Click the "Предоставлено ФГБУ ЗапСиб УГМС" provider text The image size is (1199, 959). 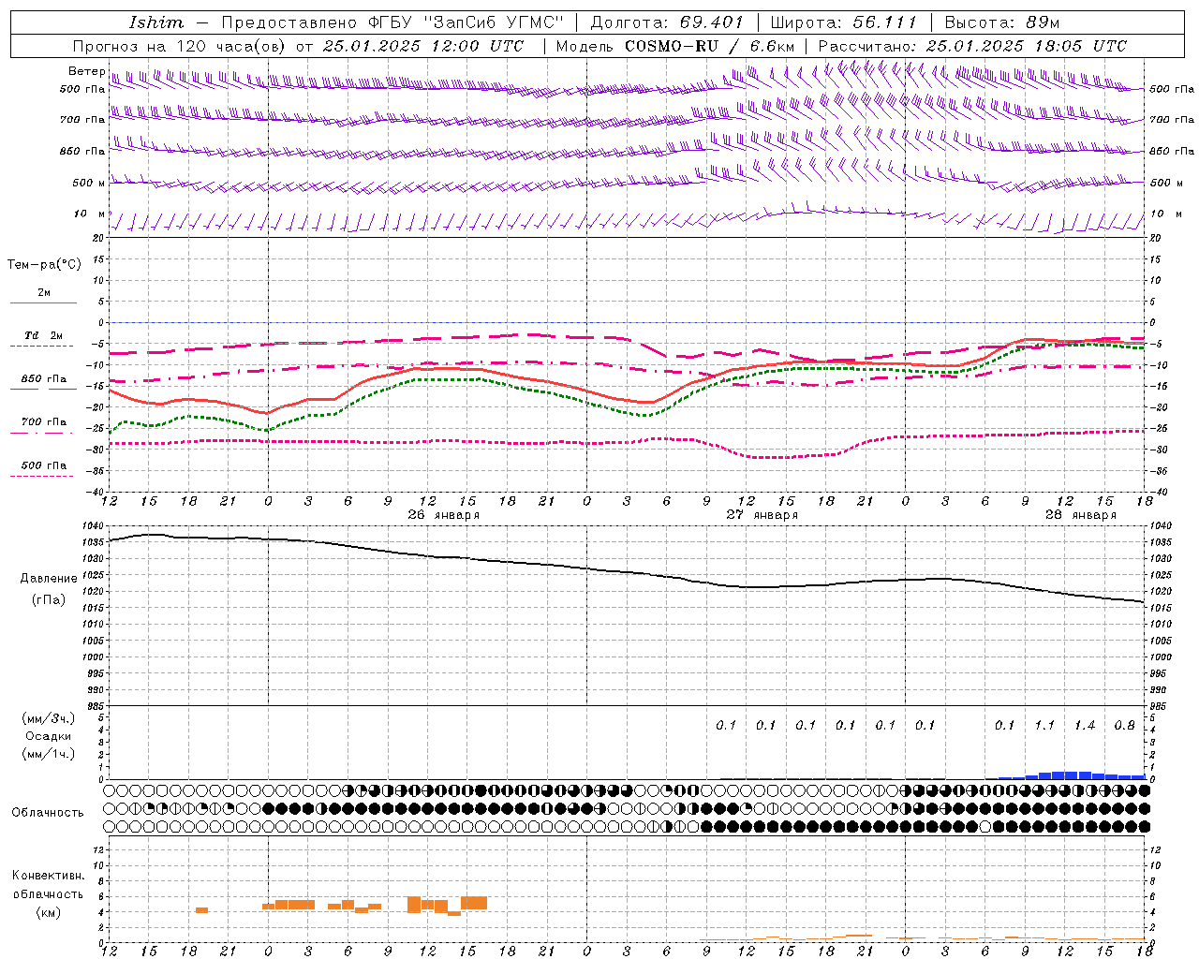tap(392, 22)
